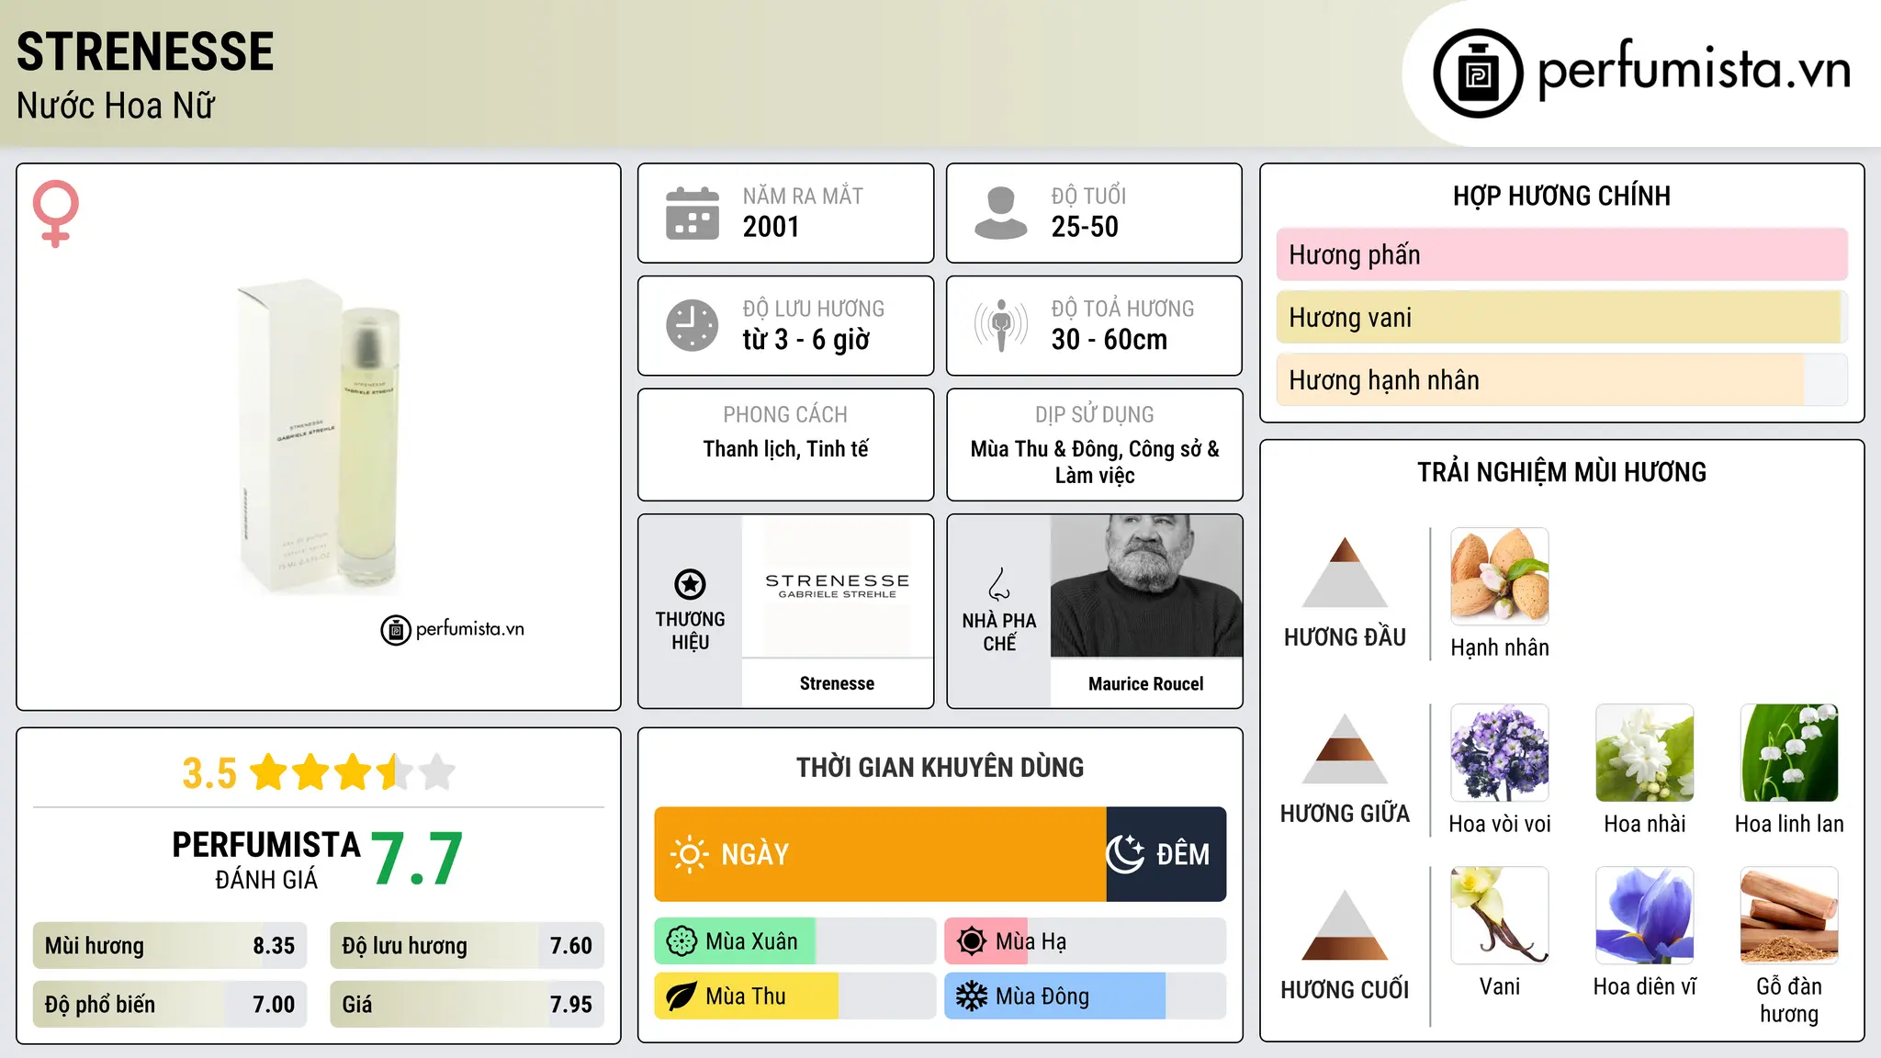Click the flower icon for Mùa Xuân
This screenshot has width=1881, height=1058.
click(681, 941)
